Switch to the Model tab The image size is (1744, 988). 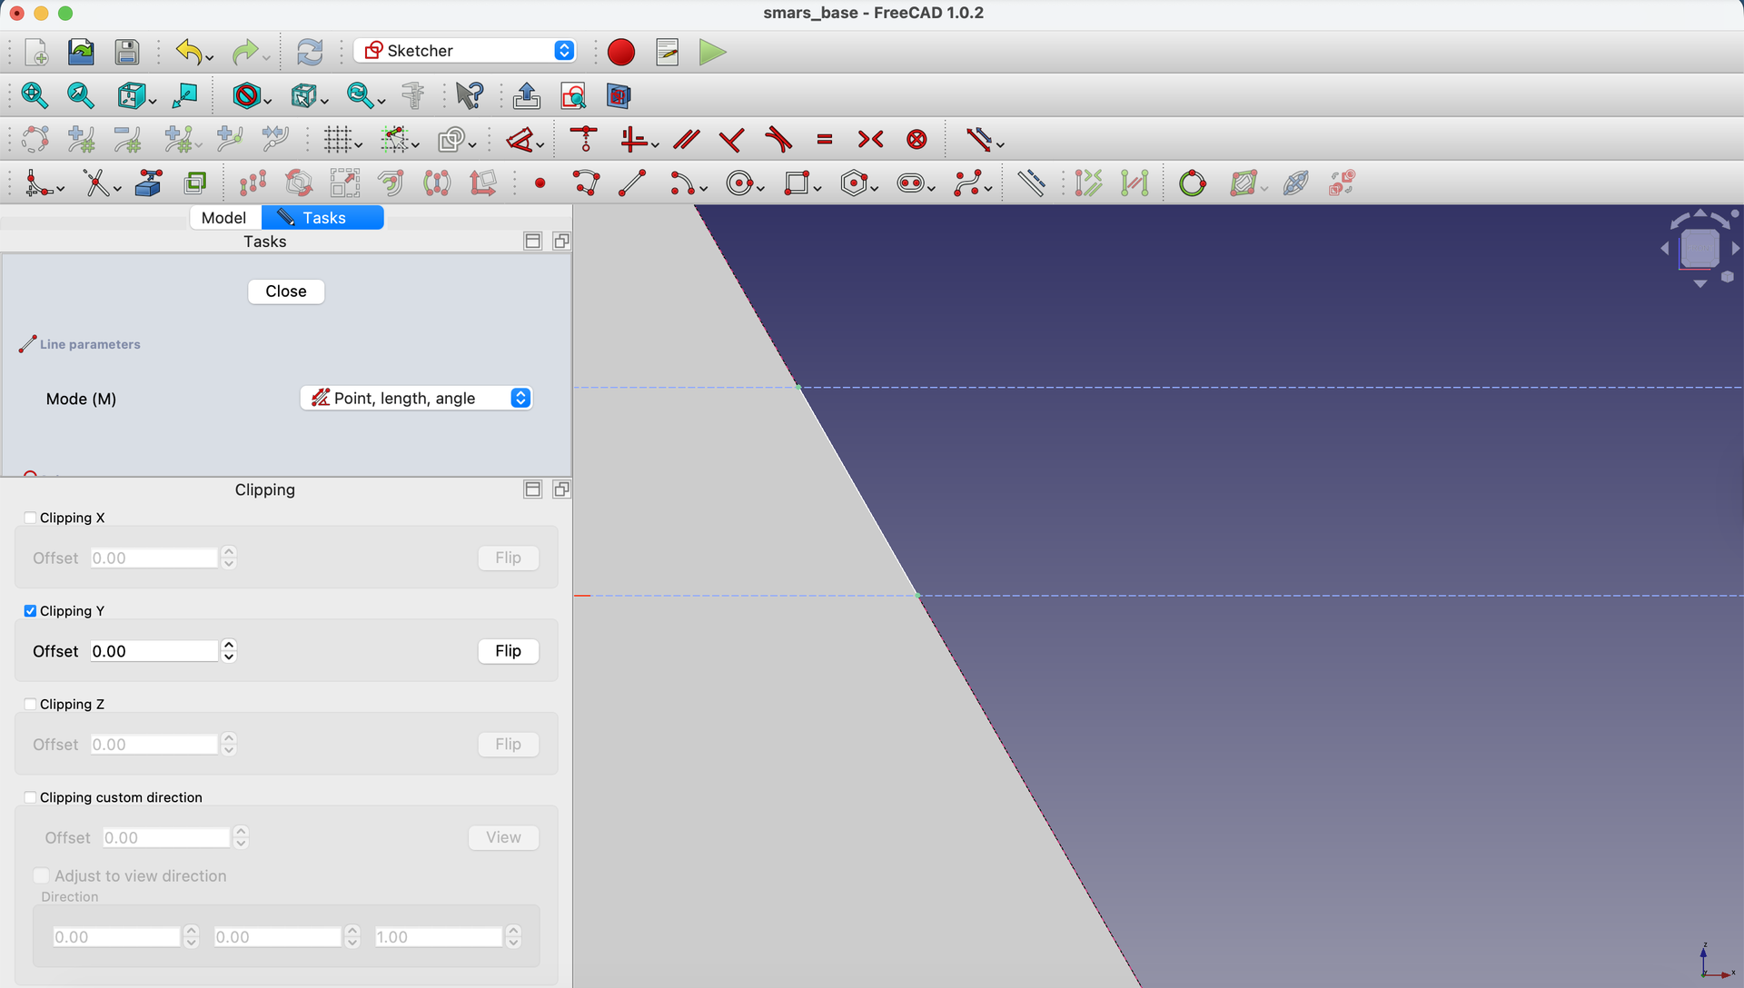(x=223, y=218)
